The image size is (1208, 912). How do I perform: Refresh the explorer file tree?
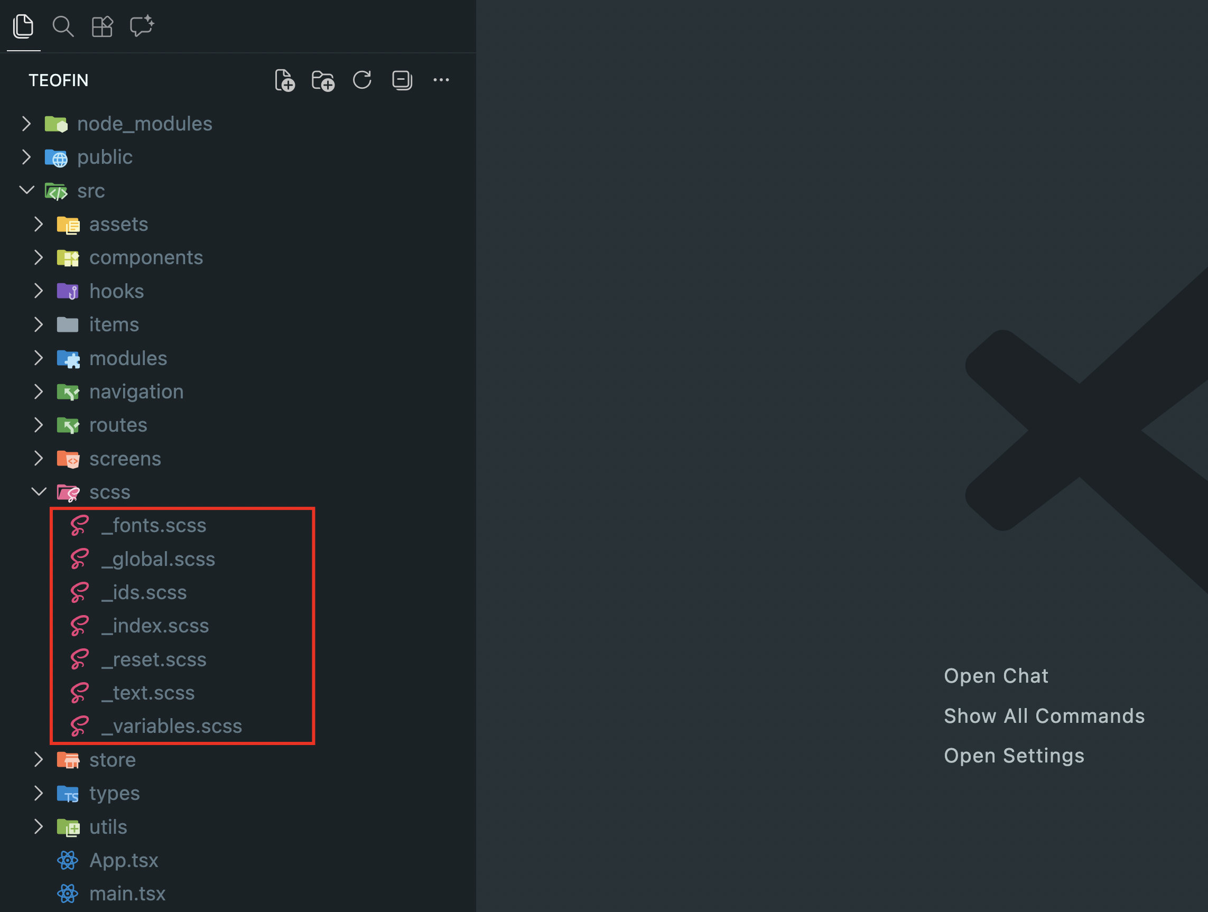(x=362, y=80)
